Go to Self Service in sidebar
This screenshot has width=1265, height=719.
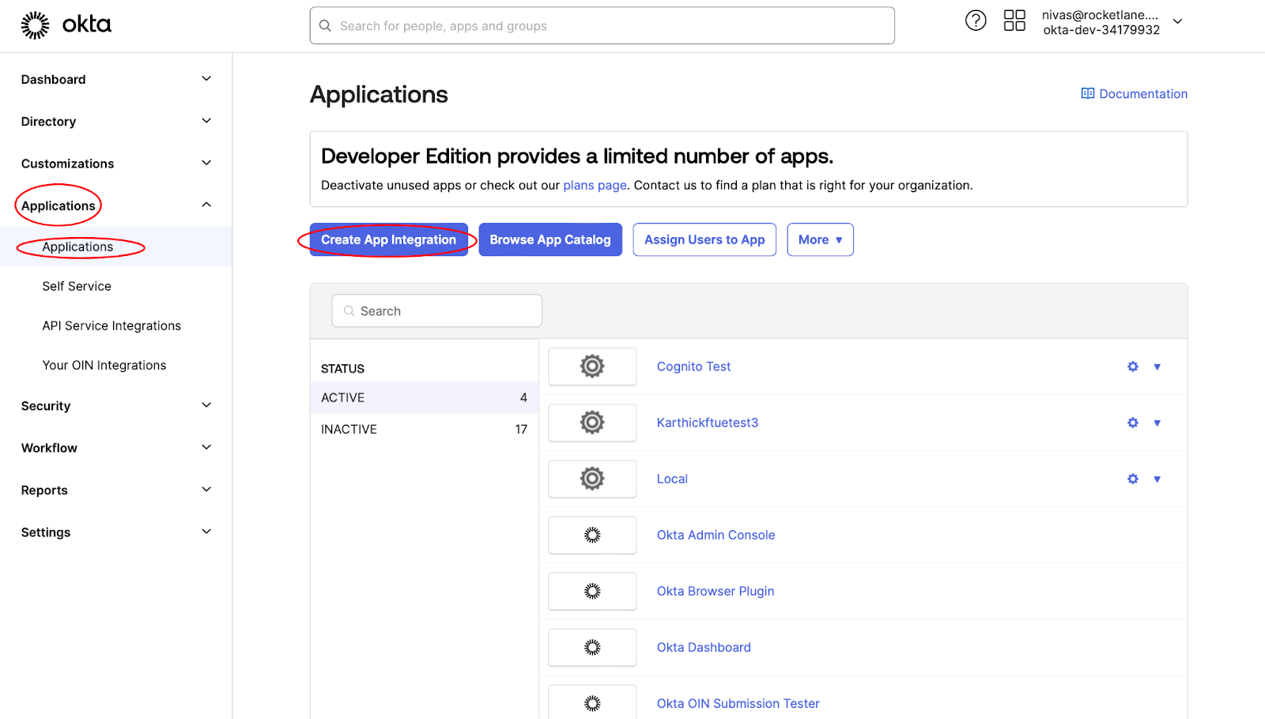tap(77, 286)
